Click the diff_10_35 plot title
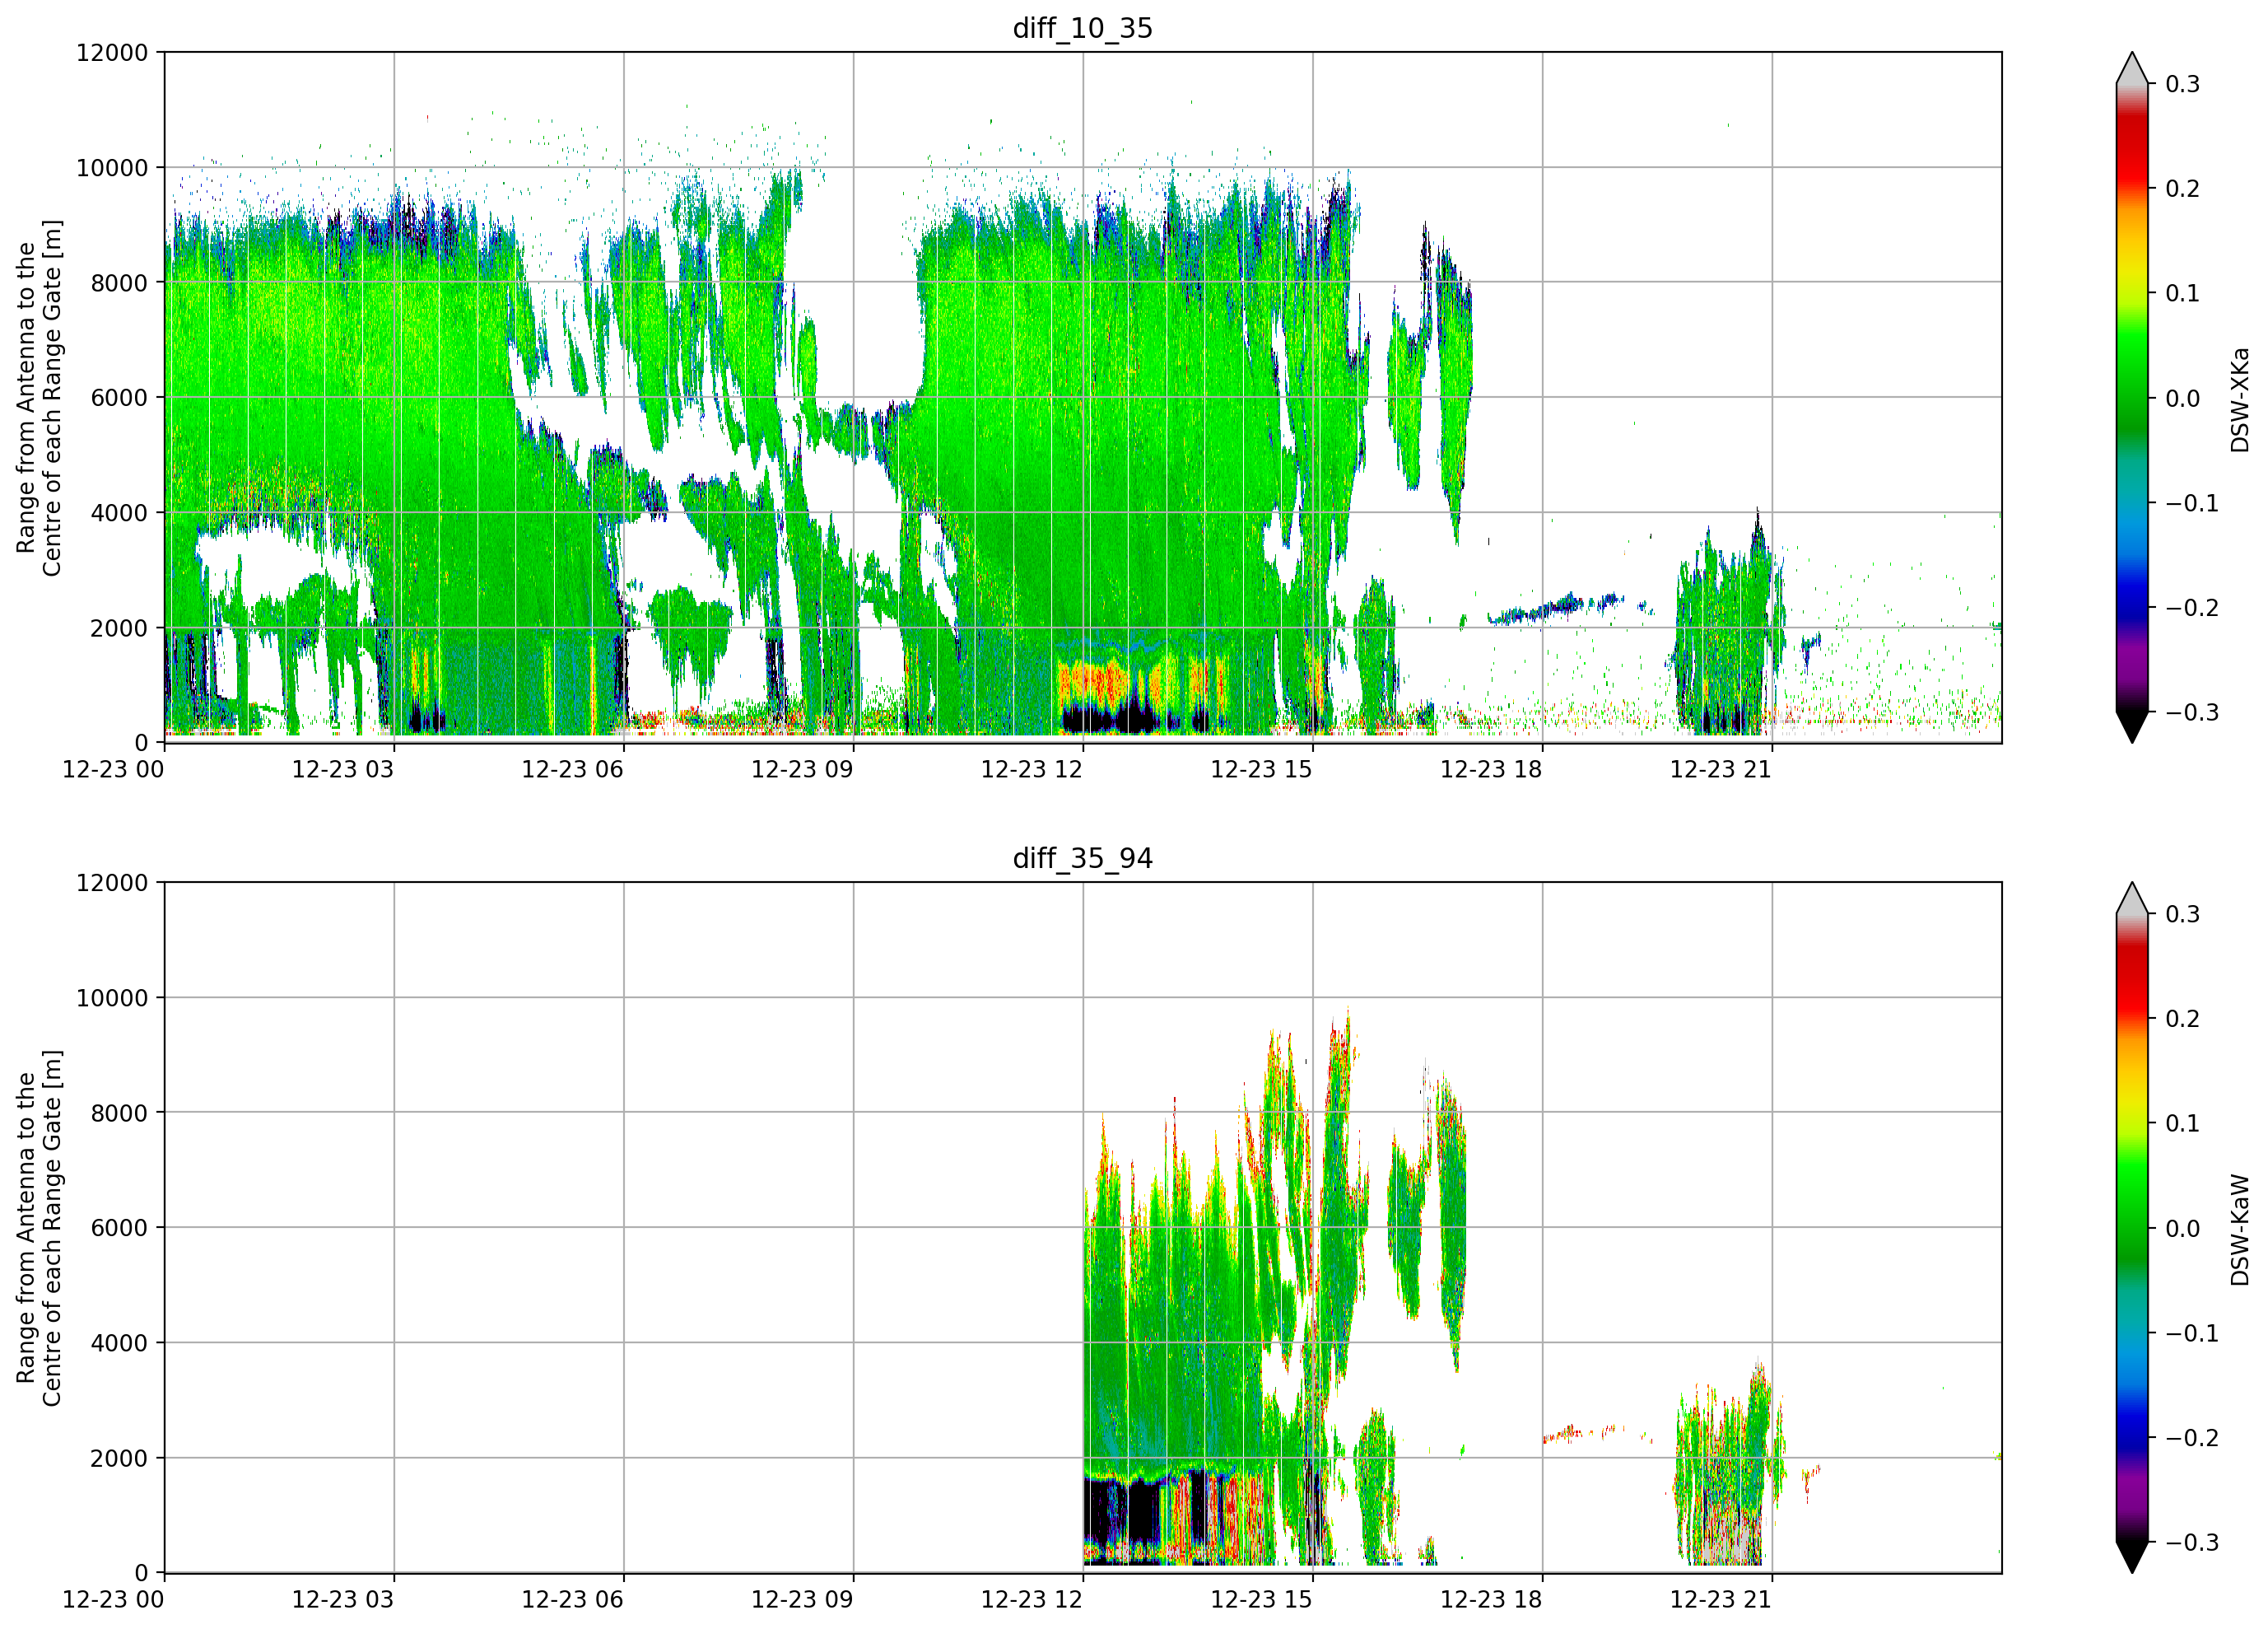 click(x=1082, y=28)
